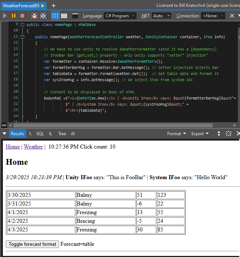This screenshot has height=257, width=240.
Task: Toggle the results pane visibility icon
Action: click(75, 16)
